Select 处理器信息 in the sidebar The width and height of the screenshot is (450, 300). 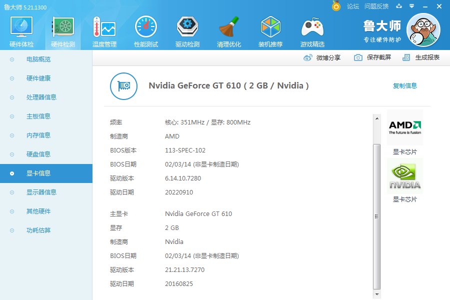(41, 97)
